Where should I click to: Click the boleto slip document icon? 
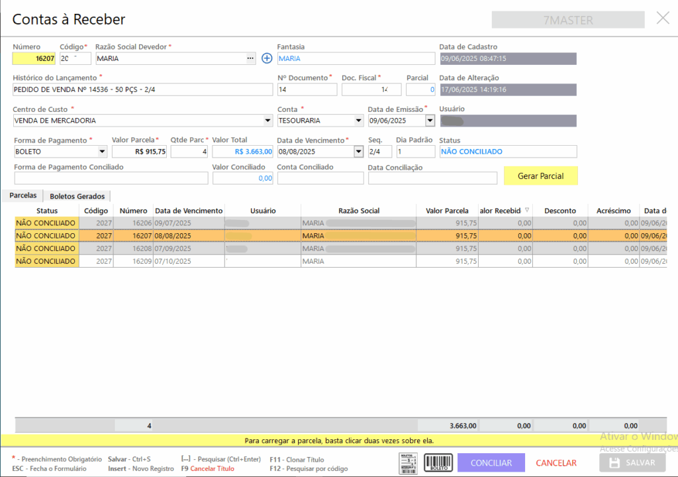click(x=409, y=462)
